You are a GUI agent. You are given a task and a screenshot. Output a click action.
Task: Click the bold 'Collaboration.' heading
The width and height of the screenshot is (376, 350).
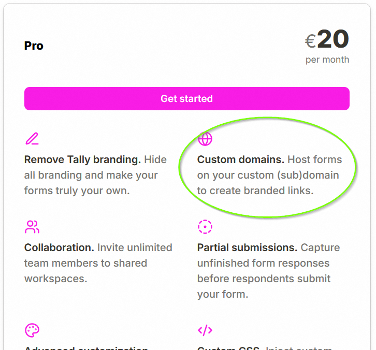tap(59, 247)
